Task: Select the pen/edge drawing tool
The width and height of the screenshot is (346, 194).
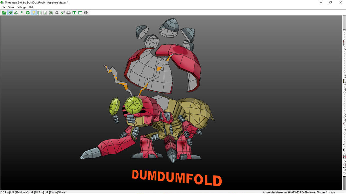Action: click(x=16, y=12)
